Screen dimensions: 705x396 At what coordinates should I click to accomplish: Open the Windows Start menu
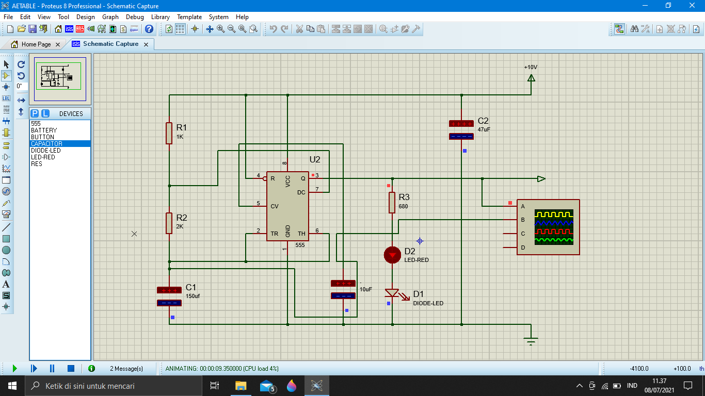12,386
